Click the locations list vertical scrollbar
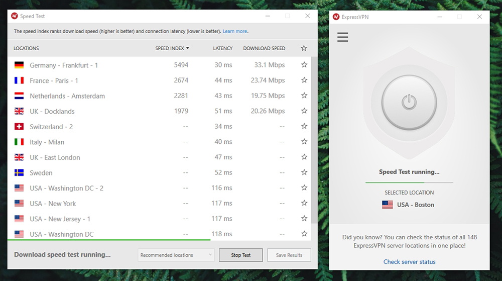The image size is (502, 281). [314, 140]
